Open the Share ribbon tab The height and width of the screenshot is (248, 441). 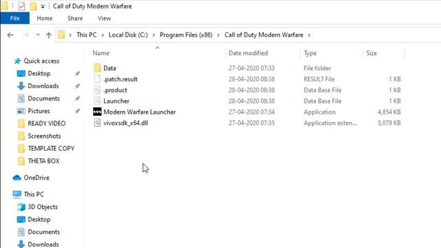coord(75,19)
